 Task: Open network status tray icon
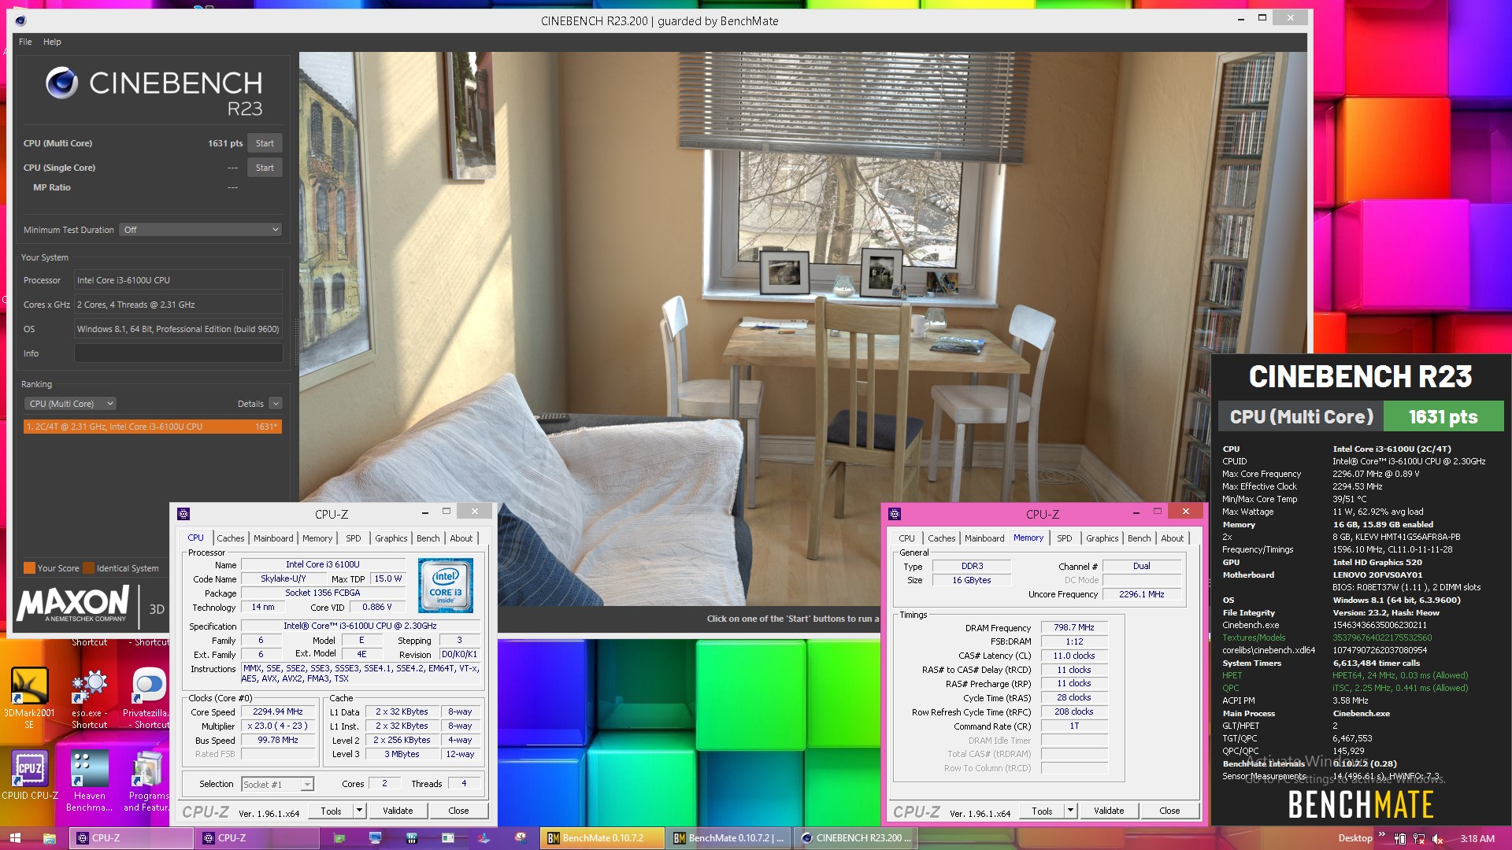click(1419, 839)
